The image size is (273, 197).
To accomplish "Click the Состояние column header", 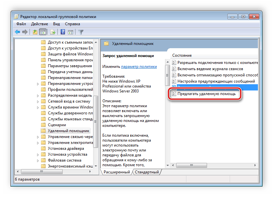I will [182, 55].
